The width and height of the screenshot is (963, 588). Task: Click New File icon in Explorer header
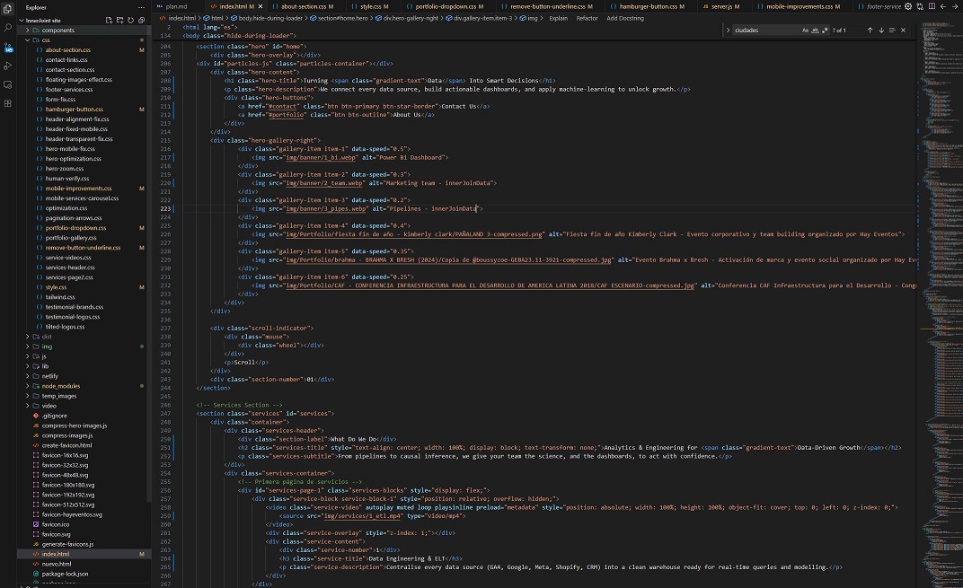pos(109,21)
